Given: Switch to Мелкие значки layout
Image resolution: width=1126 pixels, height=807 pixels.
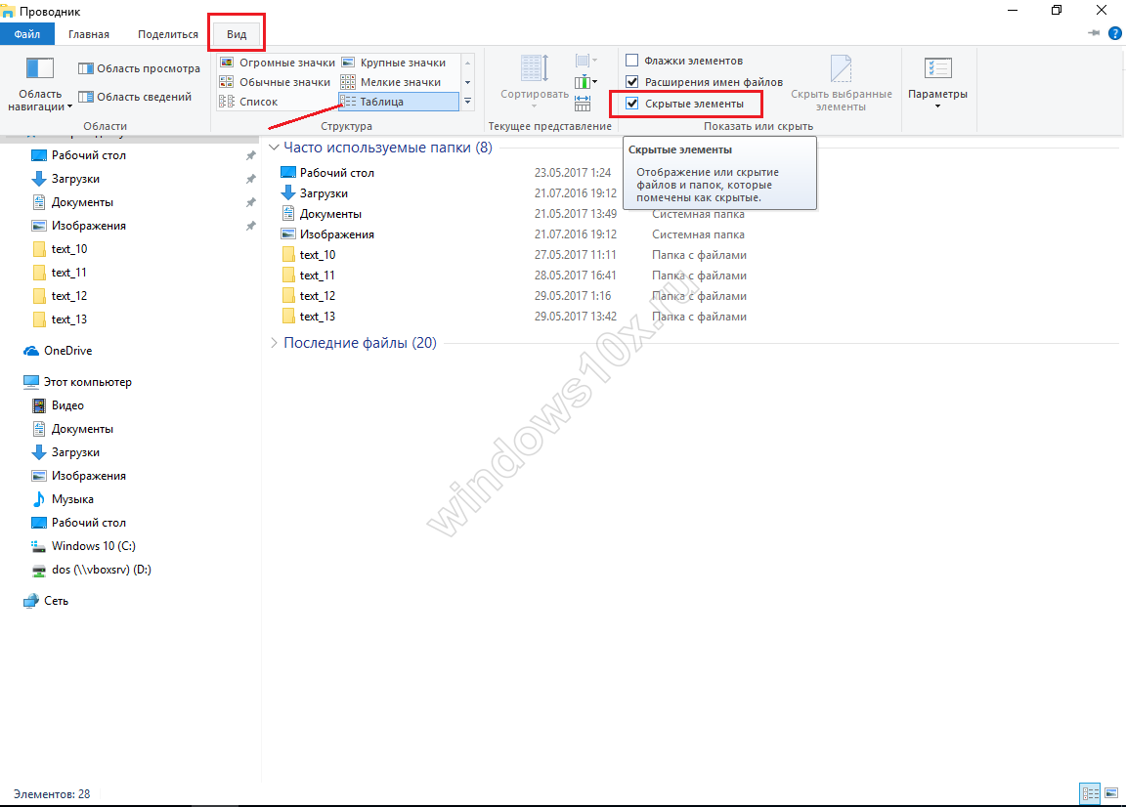Looking at the screenshot, I should [x=391, y=82].
